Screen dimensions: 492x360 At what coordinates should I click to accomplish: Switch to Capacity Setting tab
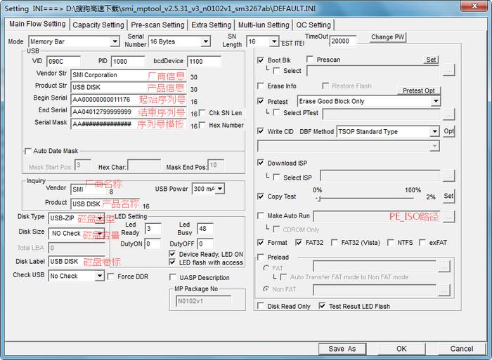[x=98, y=25]
